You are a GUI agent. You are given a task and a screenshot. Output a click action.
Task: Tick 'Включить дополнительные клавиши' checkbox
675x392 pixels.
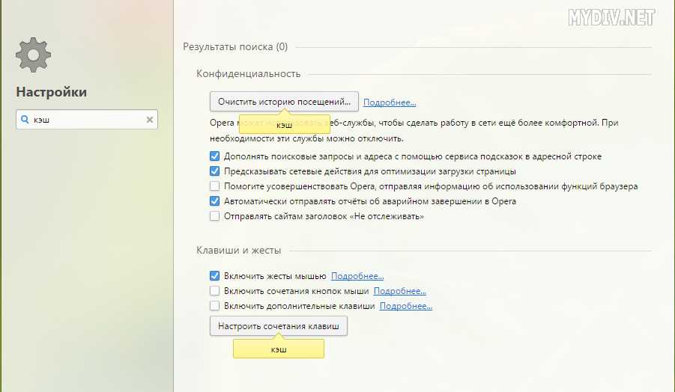215,306
